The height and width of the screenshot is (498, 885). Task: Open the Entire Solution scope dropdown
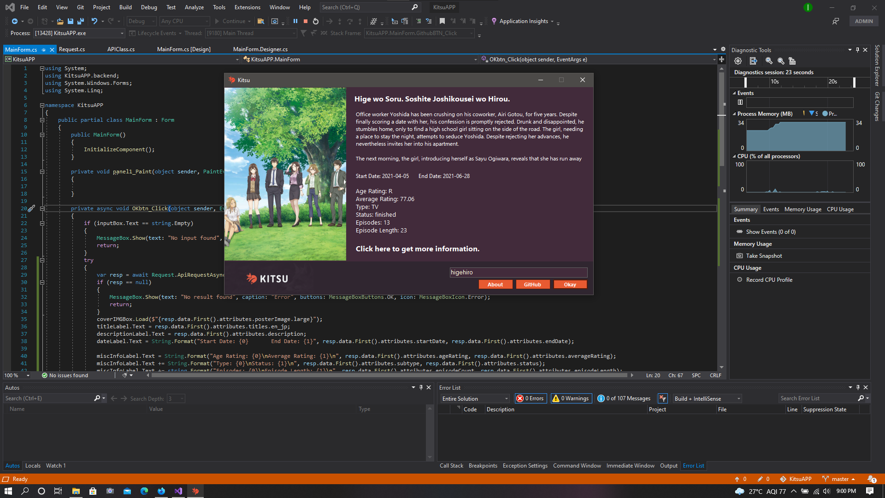click(x=475, y=398)
